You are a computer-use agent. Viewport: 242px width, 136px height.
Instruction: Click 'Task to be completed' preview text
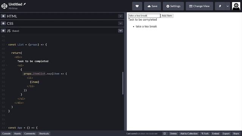click(143, 20)
